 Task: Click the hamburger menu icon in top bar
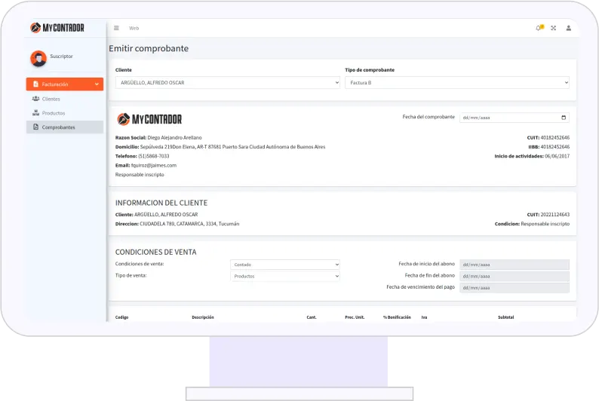116,28
